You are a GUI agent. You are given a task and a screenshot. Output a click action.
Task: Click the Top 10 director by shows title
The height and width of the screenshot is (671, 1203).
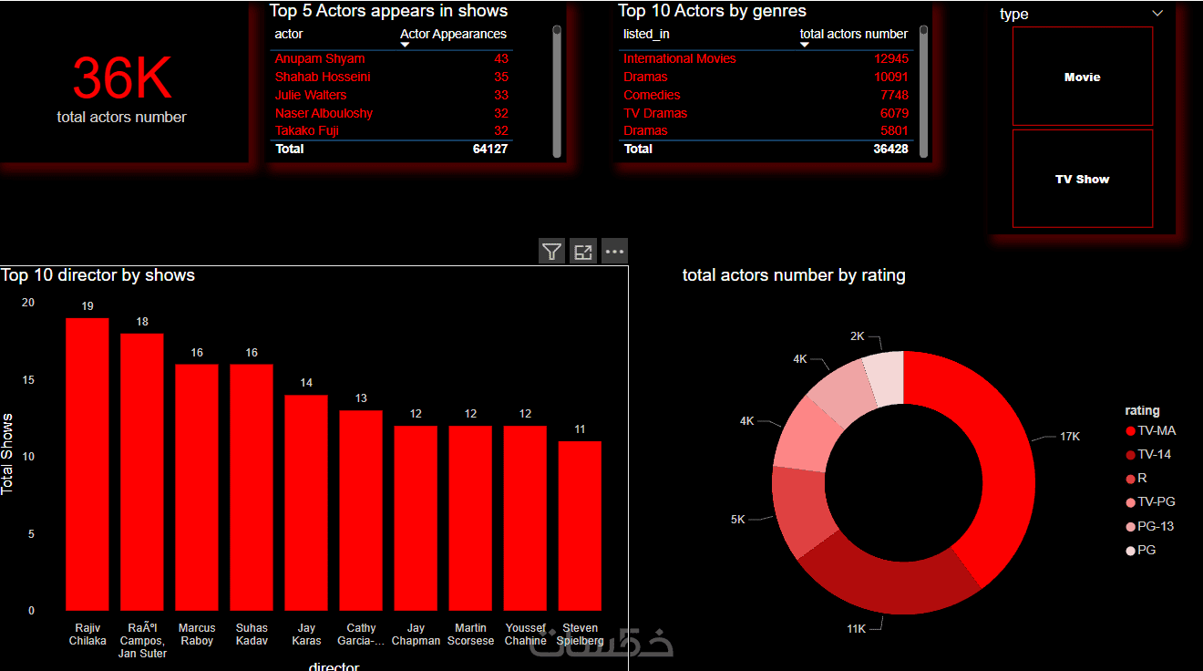(x=98, y=274)
